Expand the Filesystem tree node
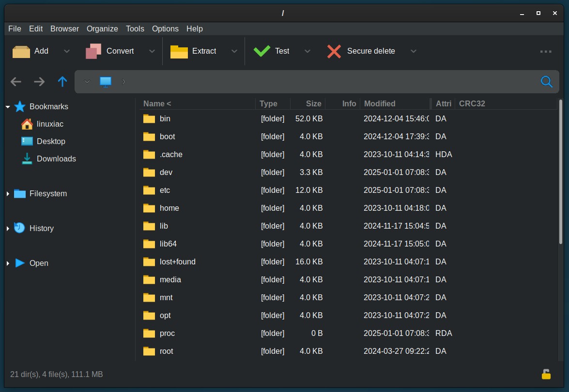This screenshot has width=569, height=392. click(8, 194)
